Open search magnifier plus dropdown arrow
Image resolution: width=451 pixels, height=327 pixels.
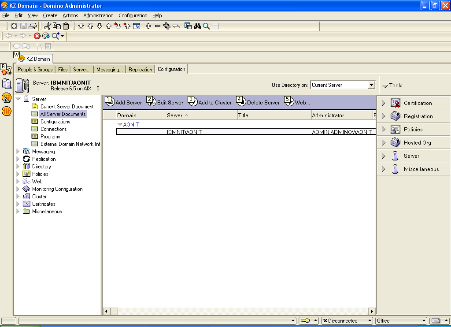click(x=63, y=36)
